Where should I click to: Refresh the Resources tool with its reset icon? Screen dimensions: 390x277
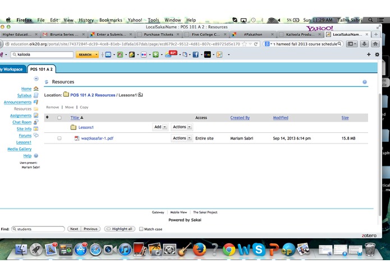(x=47, y=82)
